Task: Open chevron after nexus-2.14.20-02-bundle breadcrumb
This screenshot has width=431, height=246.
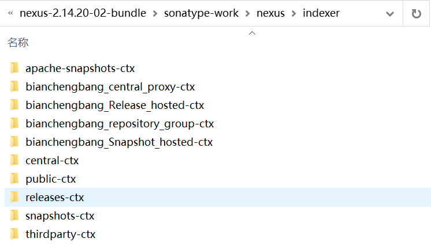Action: (155, 13)
